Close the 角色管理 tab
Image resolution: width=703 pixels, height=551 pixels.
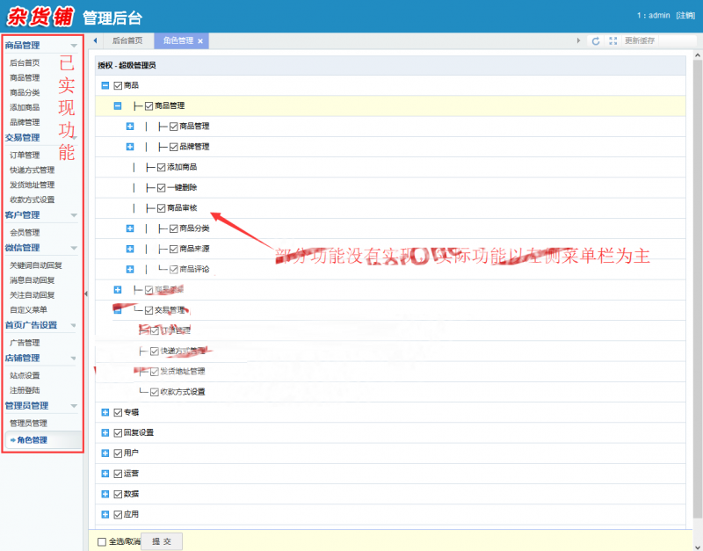(x=200, y=41)
